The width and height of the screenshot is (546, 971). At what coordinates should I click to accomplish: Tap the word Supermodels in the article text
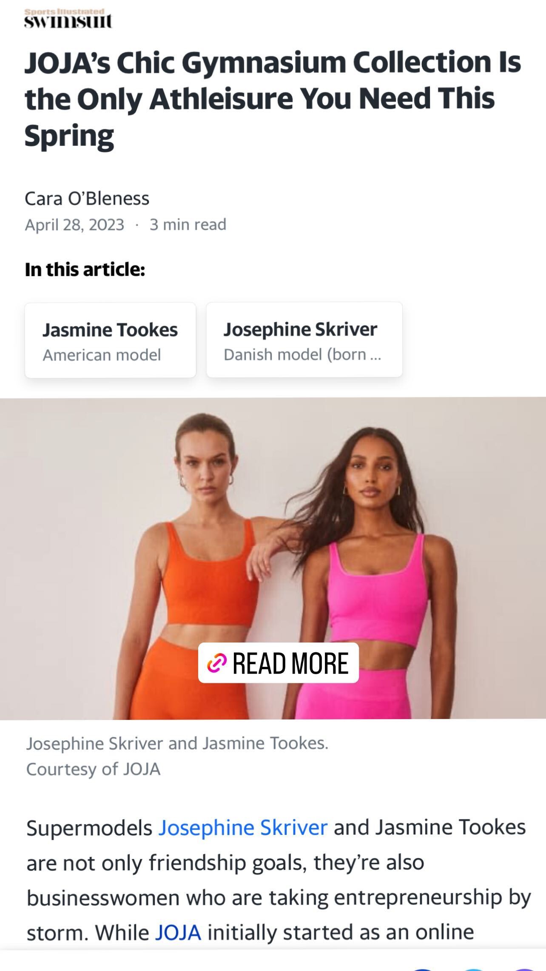click(x=89, y=828)
